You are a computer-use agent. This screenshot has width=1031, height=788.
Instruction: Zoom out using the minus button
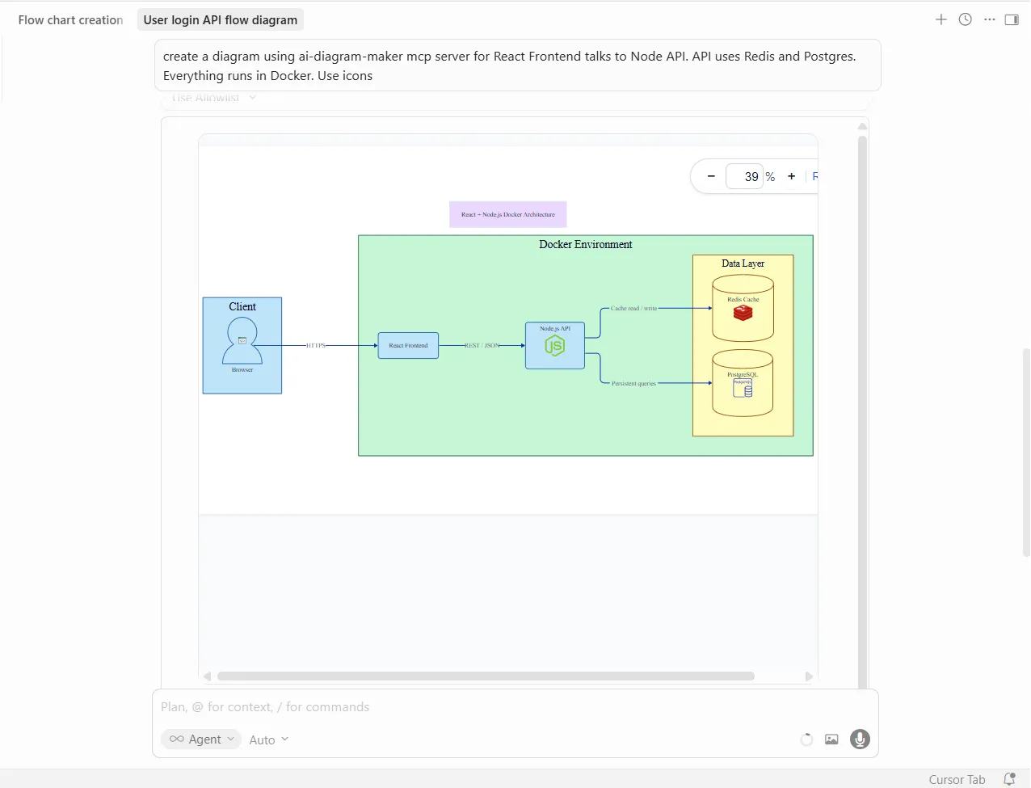click(x=710, y=175)
